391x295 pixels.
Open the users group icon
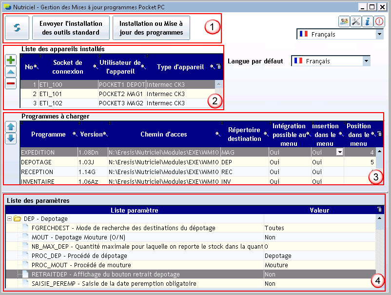coord(344,21)
